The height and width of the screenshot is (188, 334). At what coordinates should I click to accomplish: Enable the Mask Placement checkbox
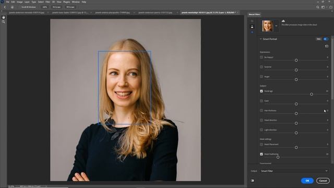click(261, 144)
